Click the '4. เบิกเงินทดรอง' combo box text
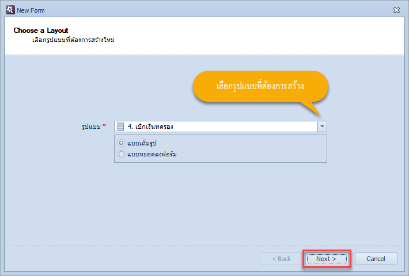Image resolution: width=409 pixels, height=276 pixels. [x=150, y=126]
